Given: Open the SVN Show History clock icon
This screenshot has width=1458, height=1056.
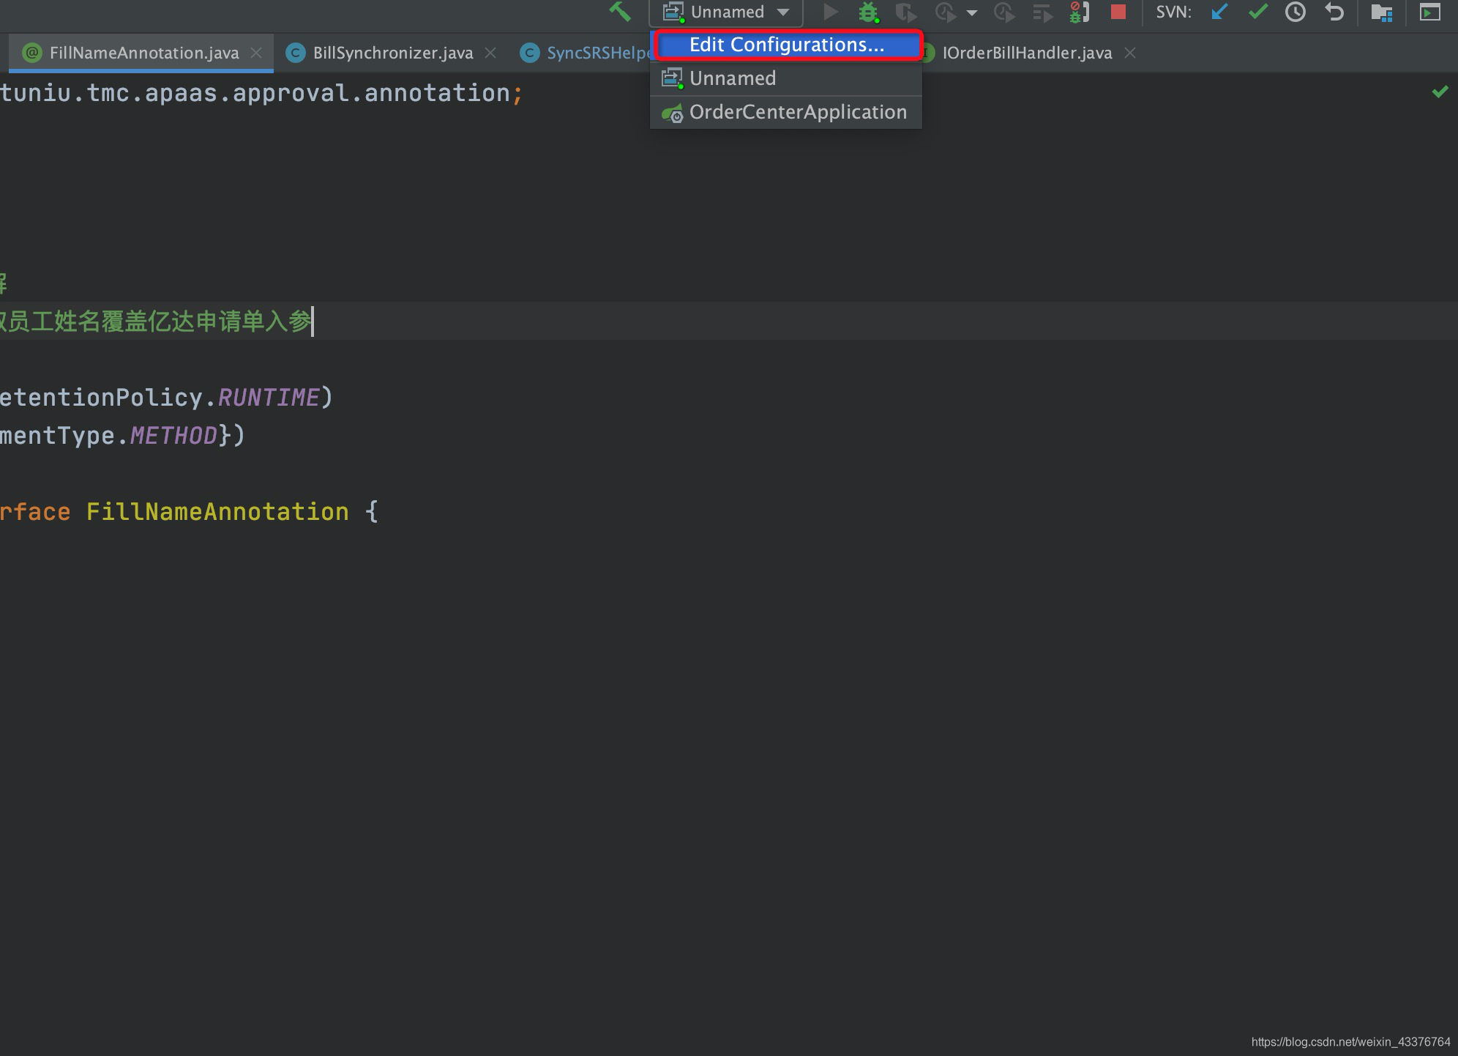Looking at the screenshot, I should pos(1296,12).
